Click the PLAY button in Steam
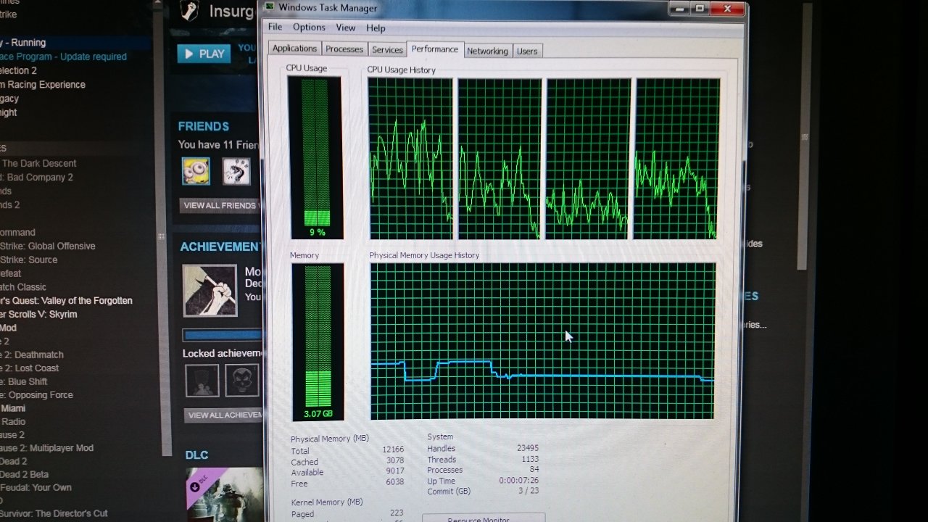This screenshot has width=928, height=522. pyautogui.click(x=204, y=54)
